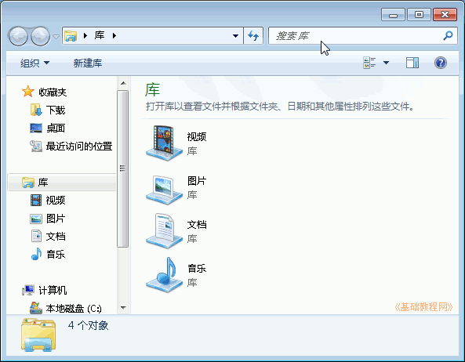Click the search magnifier icon

(448, 36)
